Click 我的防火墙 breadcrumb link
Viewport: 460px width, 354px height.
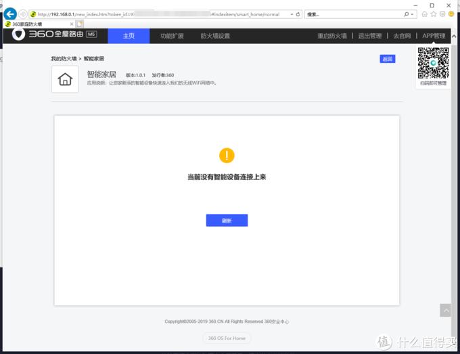tap(64, 58)
